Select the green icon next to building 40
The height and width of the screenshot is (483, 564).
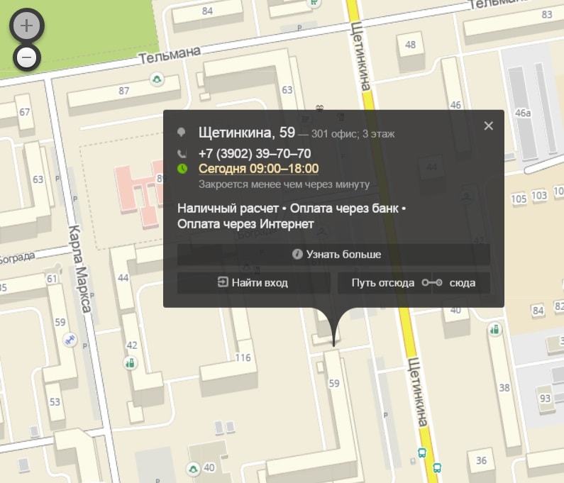point(192,469)
